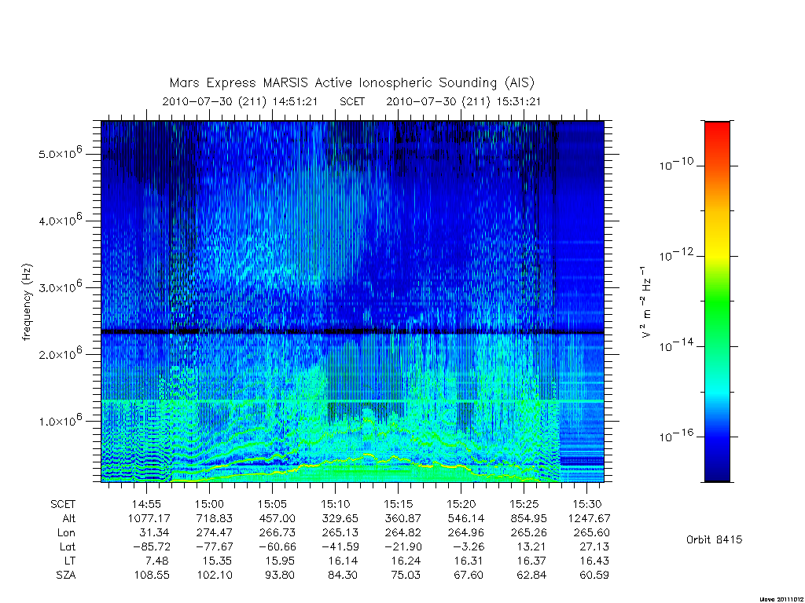Click the red top of the color bar
The height and width of the screenshot is (603, 805).
[x=717, y=133]
